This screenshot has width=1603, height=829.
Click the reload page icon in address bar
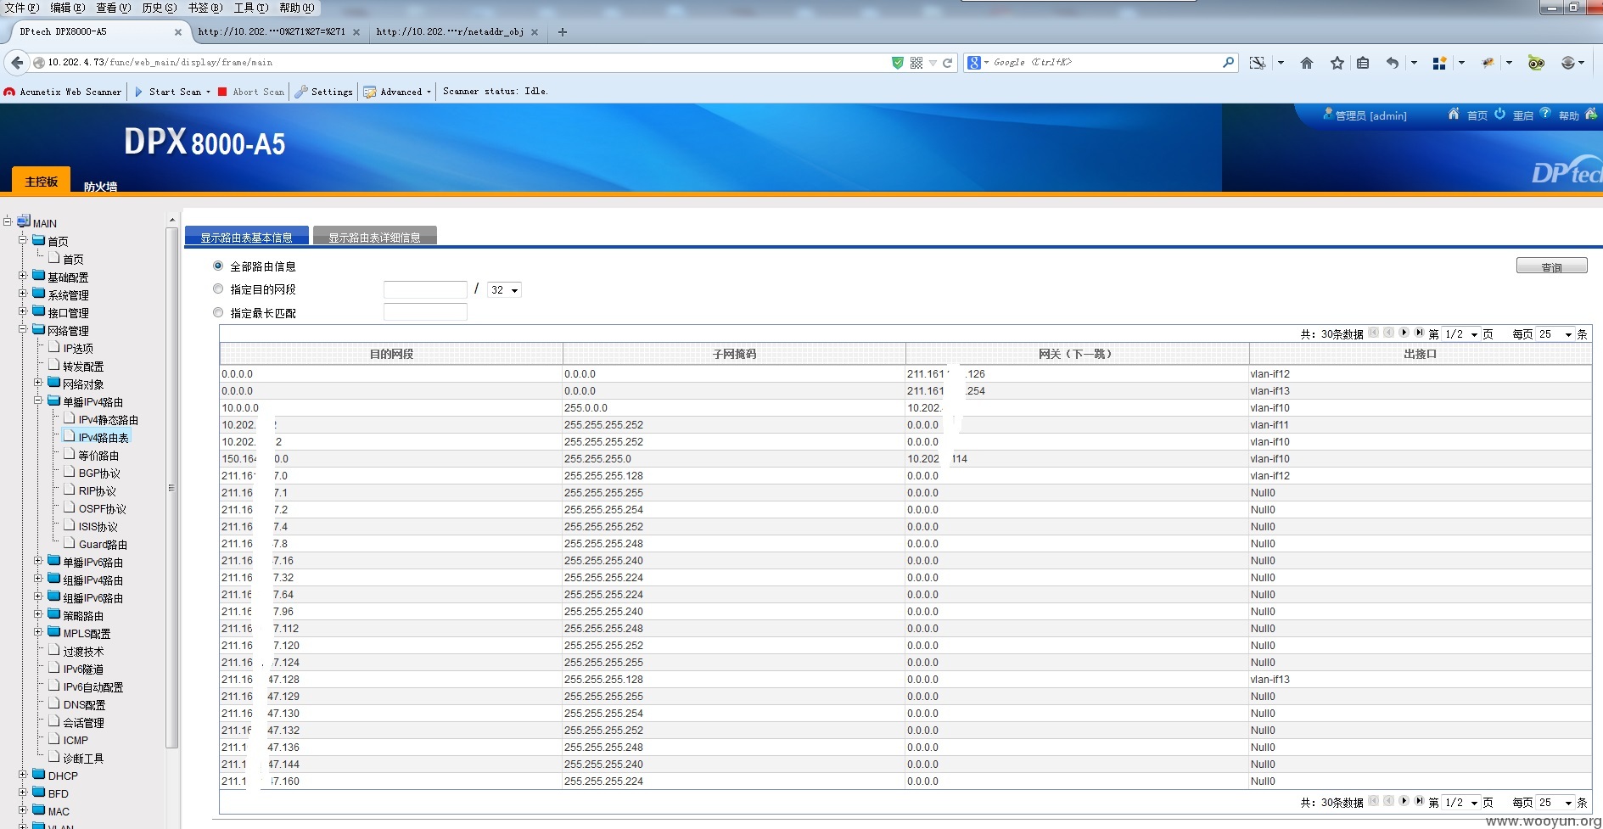pos(948,63)
